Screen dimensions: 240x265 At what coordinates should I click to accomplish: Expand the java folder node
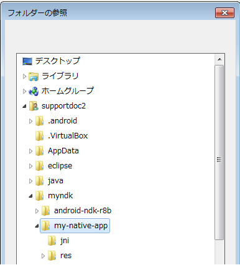(x=30, y=181)
